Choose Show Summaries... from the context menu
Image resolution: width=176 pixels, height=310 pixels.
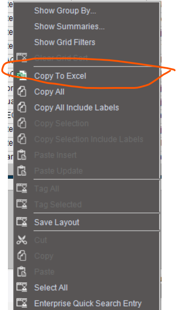click(x=69, y=26)
